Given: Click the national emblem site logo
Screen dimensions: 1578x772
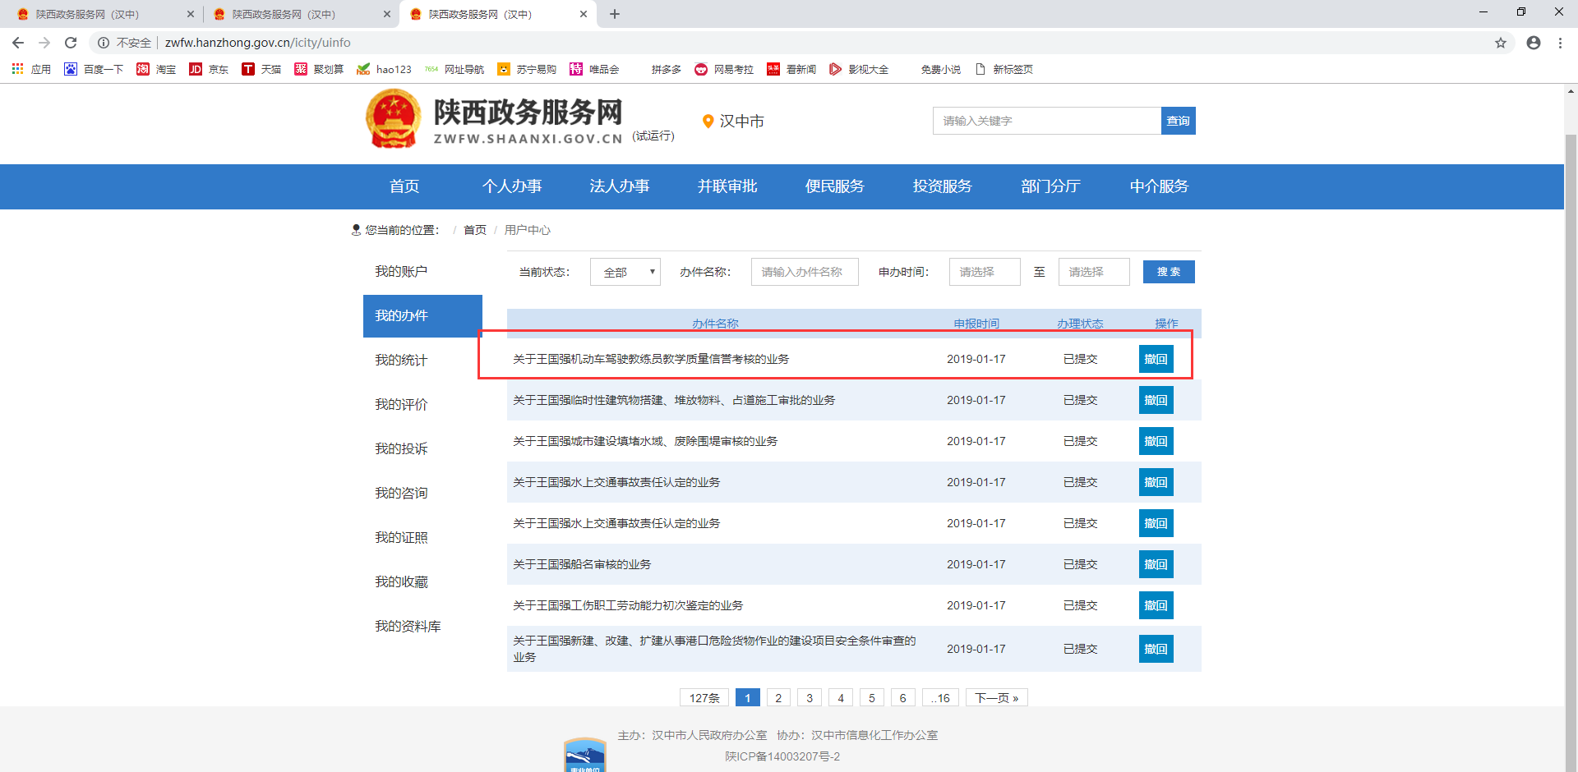Looking at the screenshot, I should (x=393, y=118).
